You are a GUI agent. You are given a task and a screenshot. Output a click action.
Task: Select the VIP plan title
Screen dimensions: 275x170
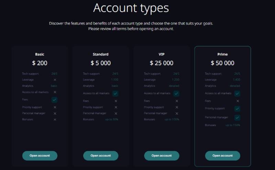pyautogui.click(x=162, y=54)
